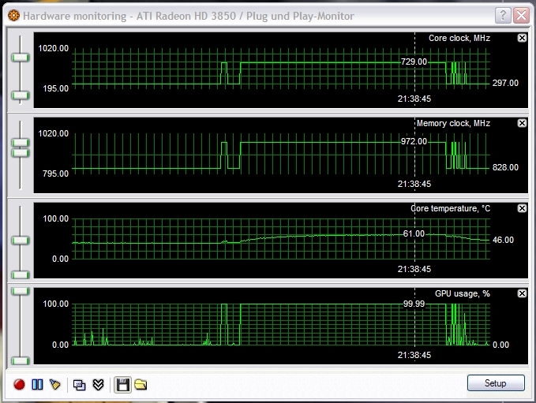Click the 'GPU usage, %' graph label
This screenshot has height=403, width=536.
[462, 293]
